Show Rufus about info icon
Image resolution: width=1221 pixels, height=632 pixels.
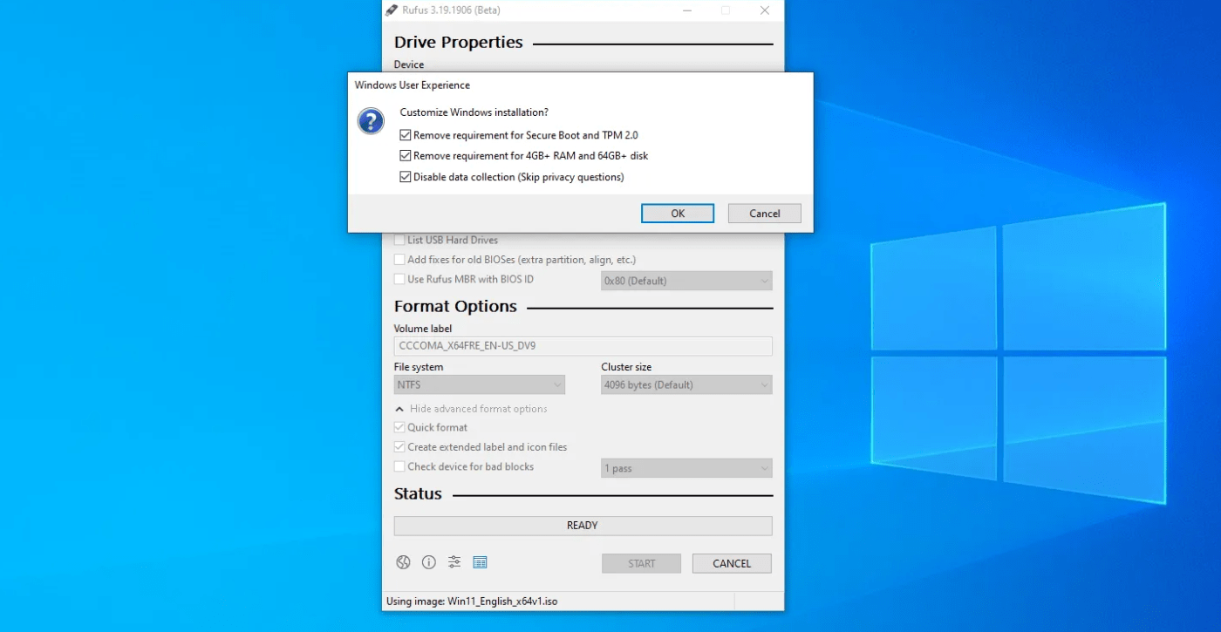428,562
